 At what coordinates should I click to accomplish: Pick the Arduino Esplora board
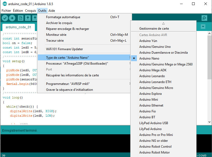pyautogui.click(x=163, y=94)
